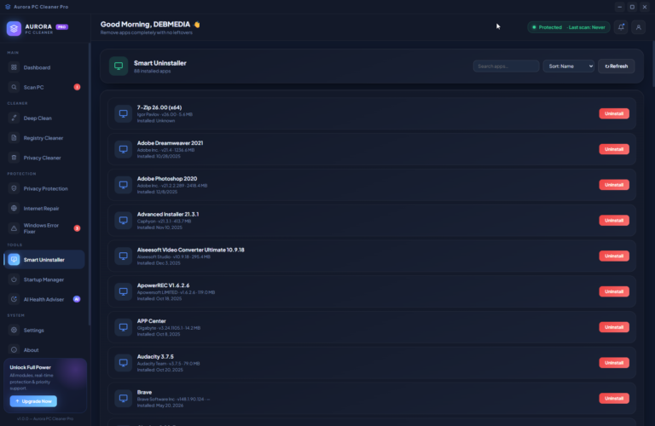
Task: Click the Refresh button
Action: (616, 66)
